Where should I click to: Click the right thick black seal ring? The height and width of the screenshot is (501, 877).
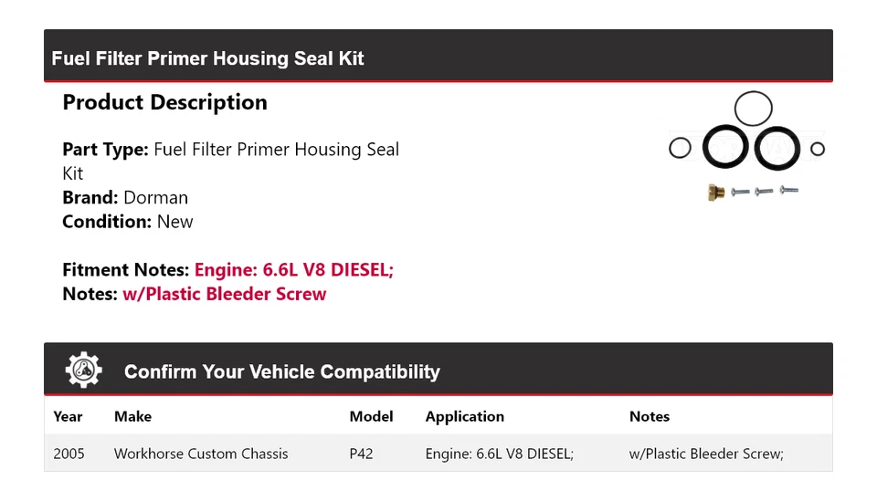(x=777, y=148)
